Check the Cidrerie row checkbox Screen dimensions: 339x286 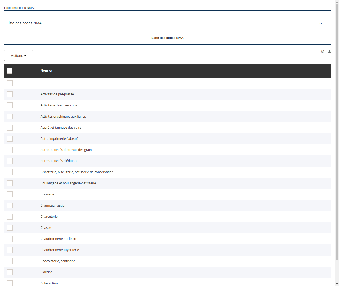10,272
